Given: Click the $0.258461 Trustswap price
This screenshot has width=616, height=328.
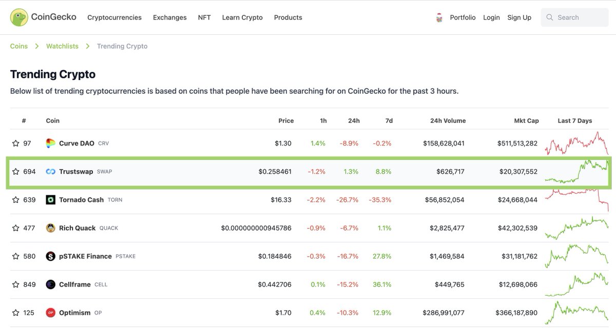Looking at the screenshot, I should [x=275, y=172].
